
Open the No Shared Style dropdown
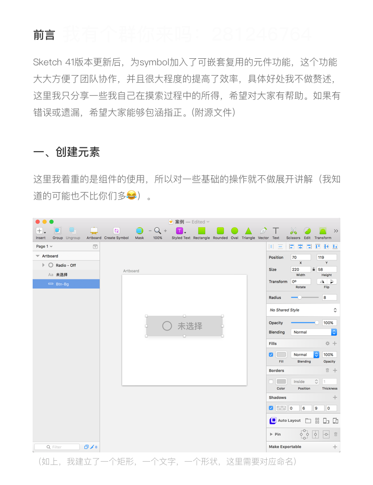coord(303,310)
